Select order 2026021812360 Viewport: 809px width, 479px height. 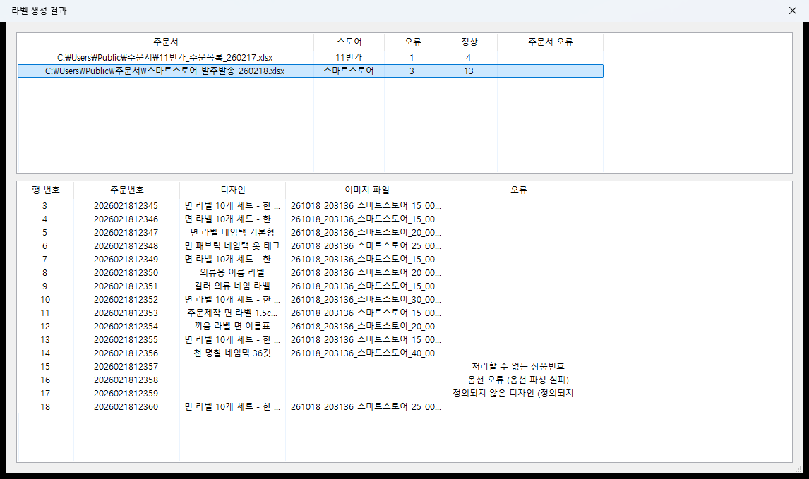pos(126,407)
